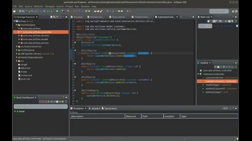Open the Declaration tab
The height and width of the screenshot is (141, 252).
click(x=109, y=108)
